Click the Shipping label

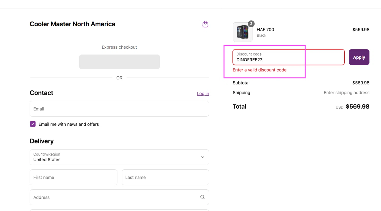coord(241,93)
